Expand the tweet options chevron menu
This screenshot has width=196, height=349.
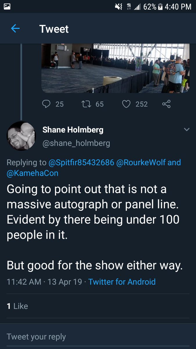187,129
